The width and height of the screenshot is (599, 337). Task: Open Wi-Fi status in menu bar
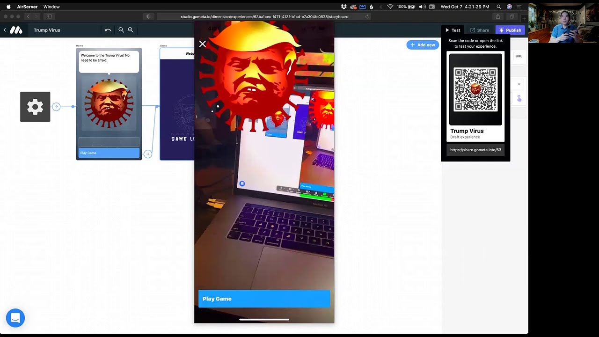(390, 7)
